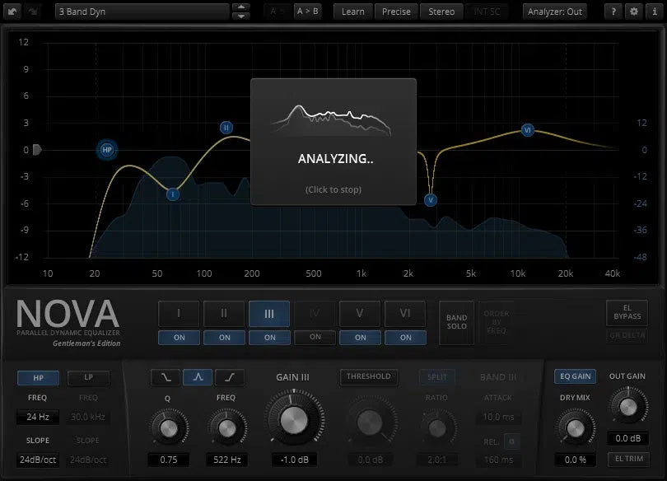Click the Learn button
This screenshot has height=481, width=667.
(x=352, y=12)
